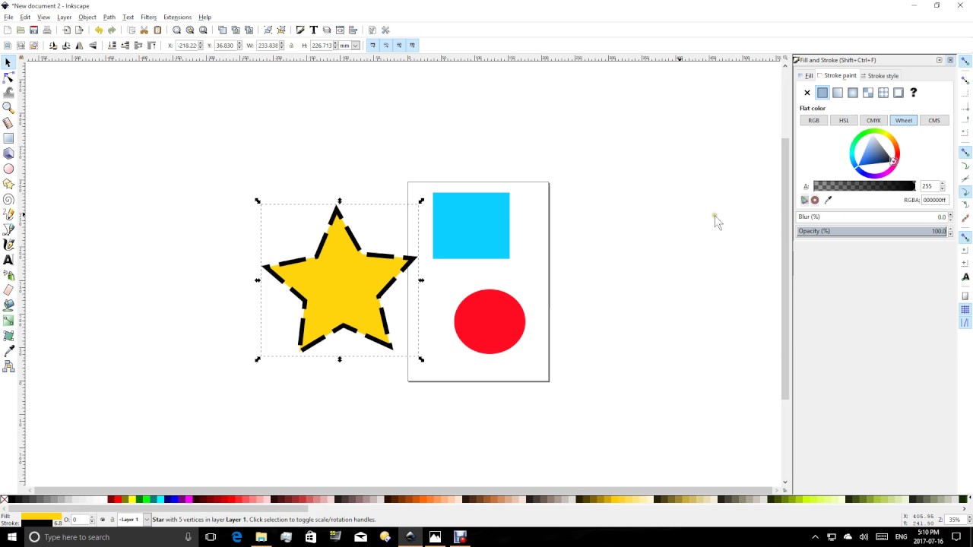This screenshot has width=973, height=547.
Task: Select the Ellipse circle tool
Action: 8,169
